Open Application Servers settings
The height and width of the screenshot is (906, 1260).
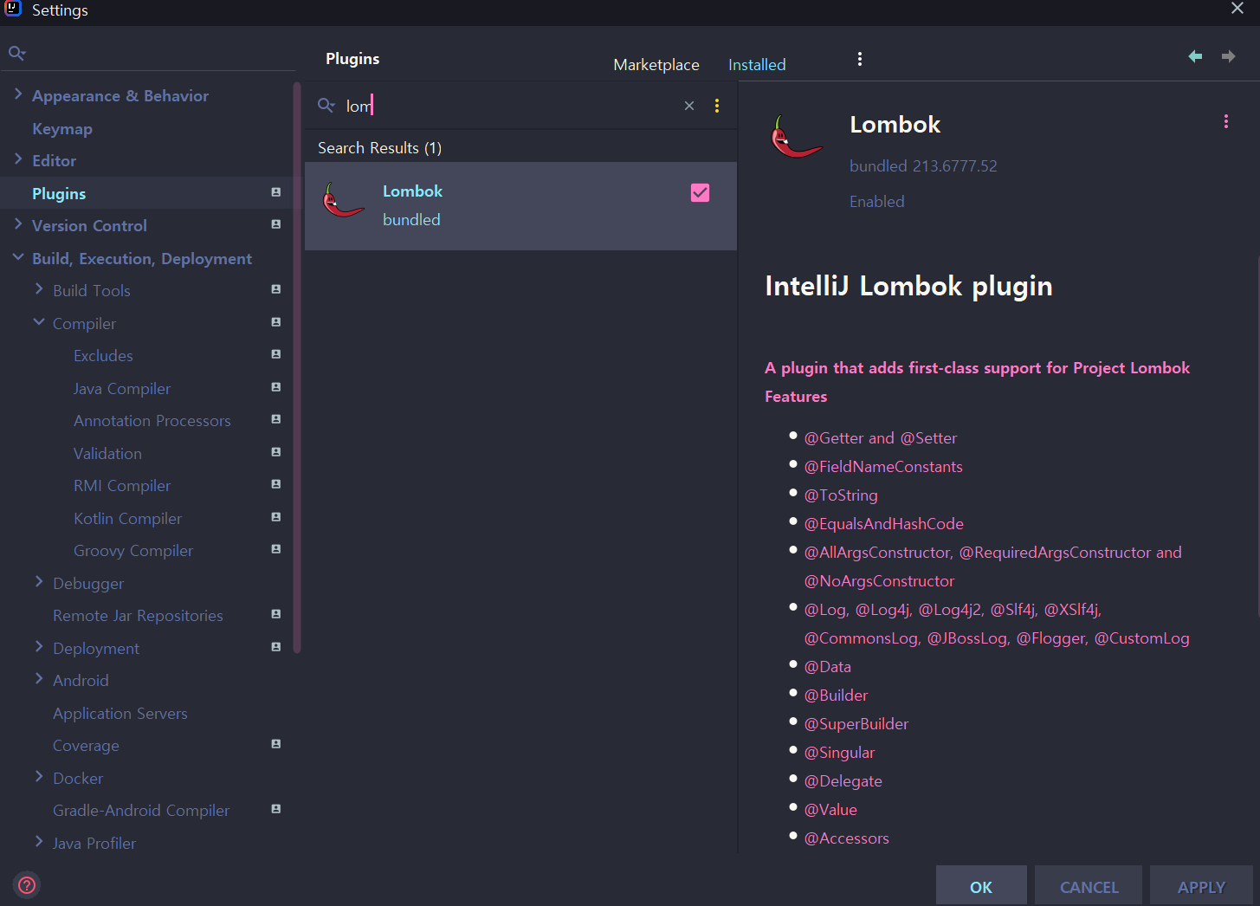click(x=120, y=714)
